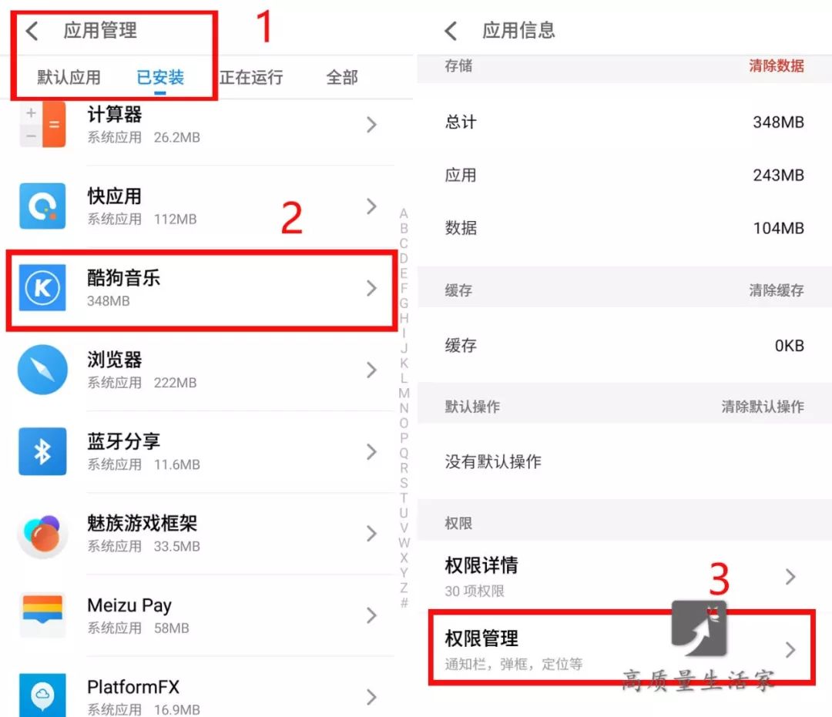The image size is (832, 717).
Task: Open 酷狗音乐 details via chevron
Action: tap(371, 288)
